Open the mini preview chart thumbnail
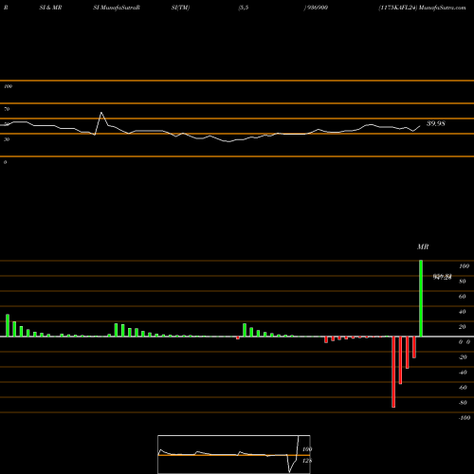The width and height of the screenshot is (474, 474). (234, 454)
